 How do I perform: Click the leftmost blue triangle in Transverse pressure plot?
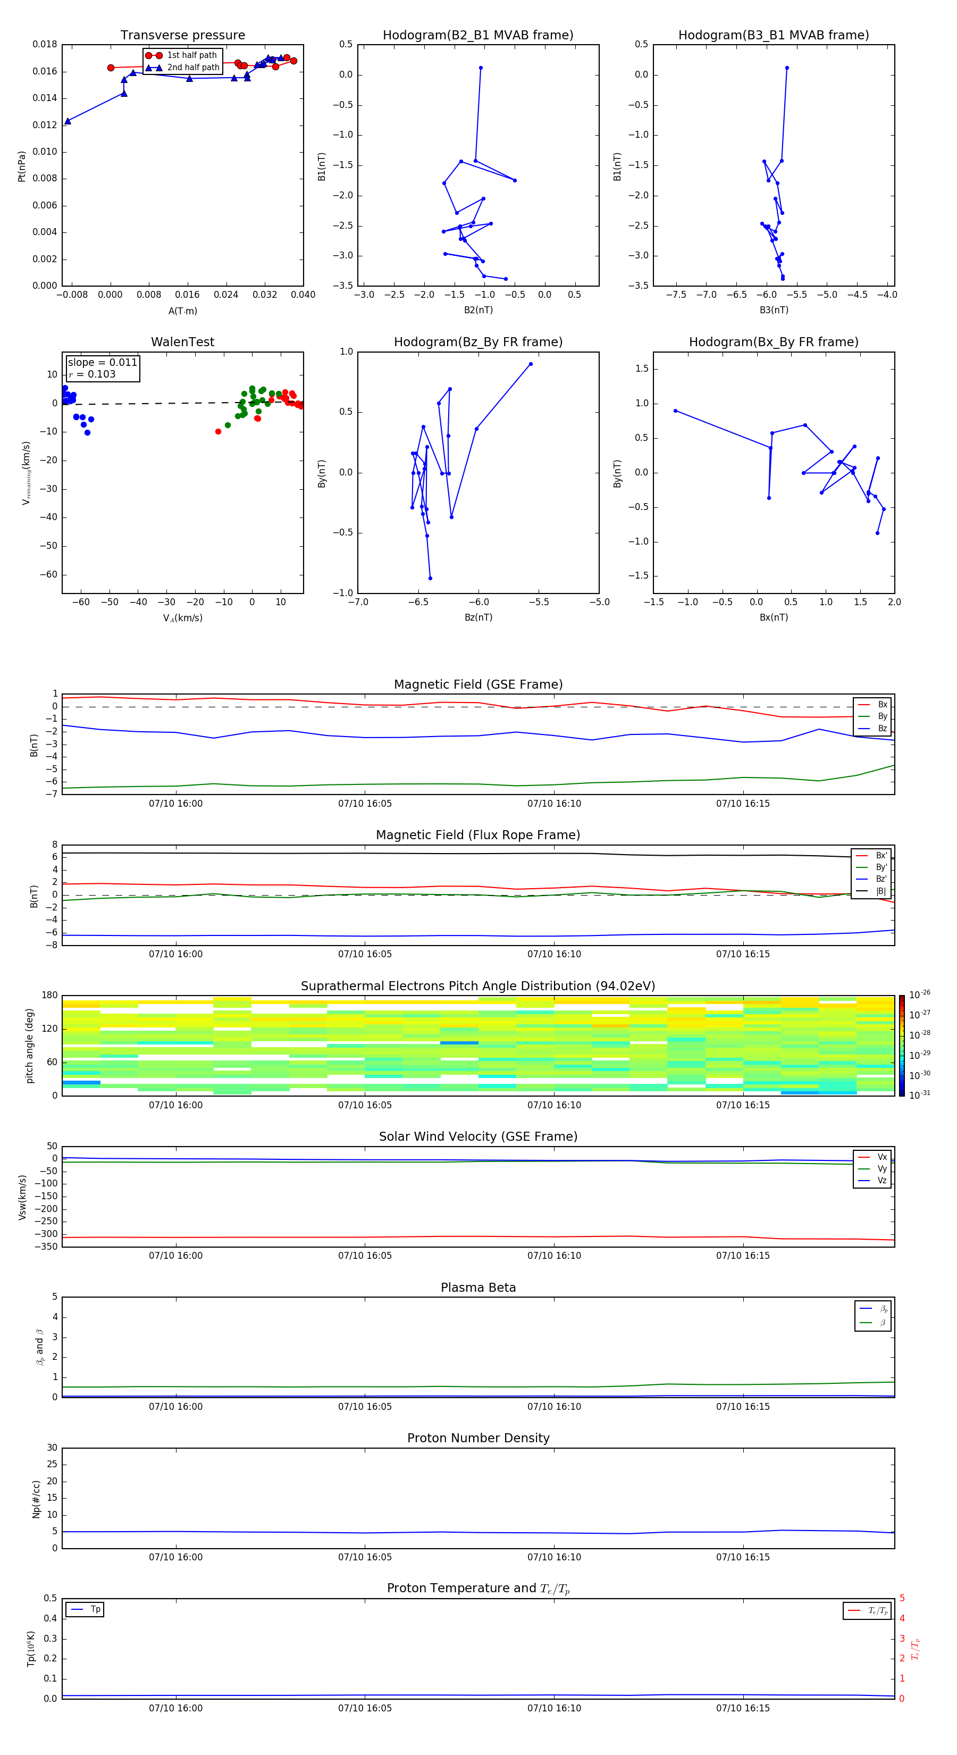pos(68,121)
